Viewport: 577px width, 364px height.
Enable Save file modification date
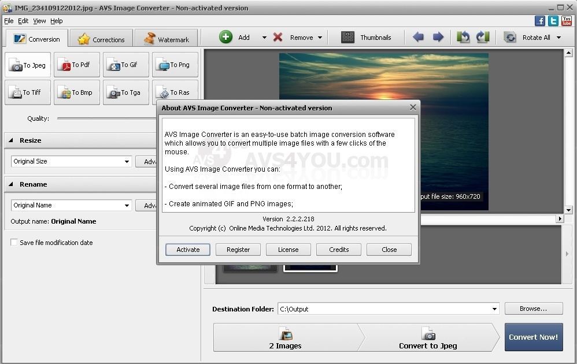[x=14, y=243]
